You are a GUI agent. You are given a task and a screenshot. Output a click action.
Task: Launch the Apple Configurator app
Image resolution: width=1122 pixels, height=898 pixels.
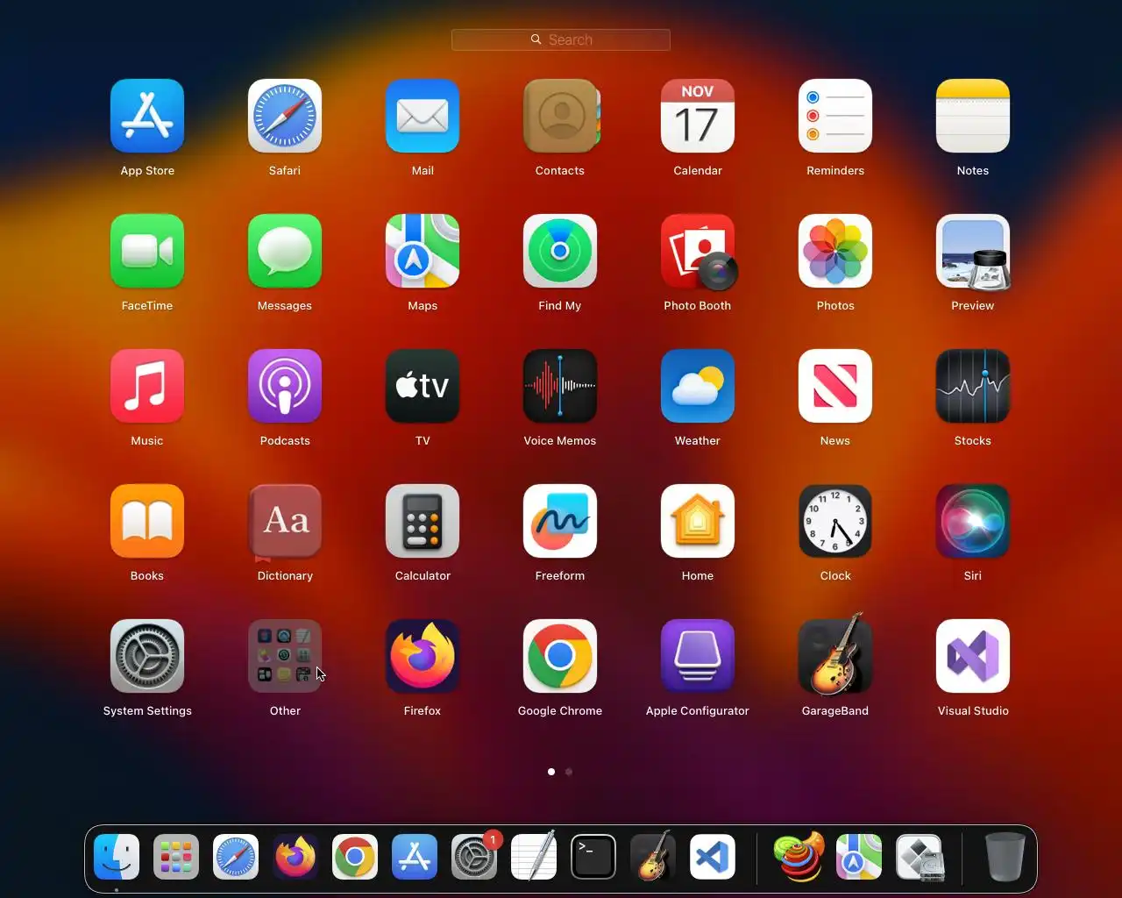(698, 656)
